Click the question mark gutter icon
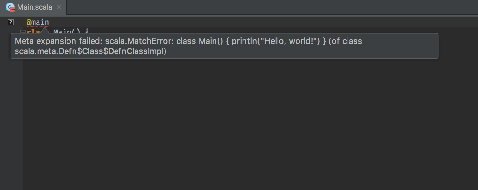Viewport: 478px width, 190px height. pyautogui.click(x=11, y=22)
